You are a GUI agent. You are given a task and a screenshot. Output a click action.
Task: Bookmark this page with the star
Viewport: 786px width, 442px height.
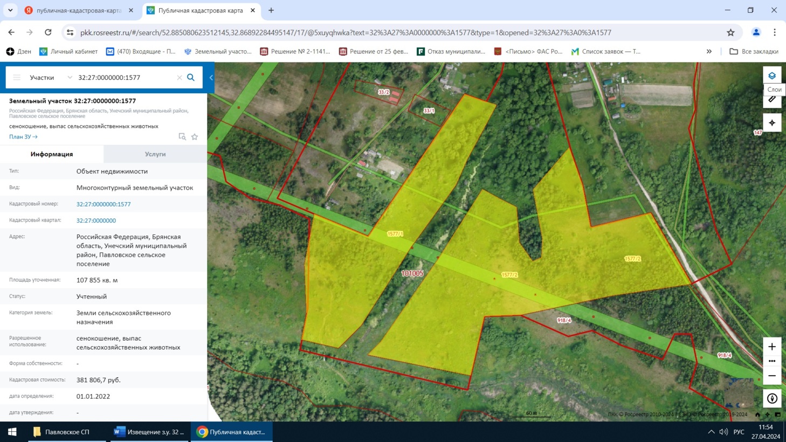point(730,32)
